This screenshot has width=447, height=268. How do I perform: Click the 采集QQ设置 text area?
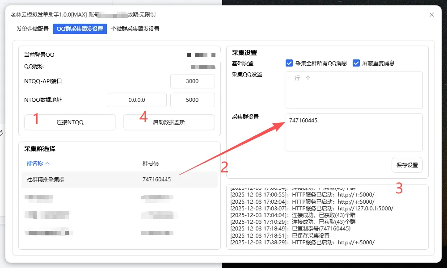click(354, 89)
